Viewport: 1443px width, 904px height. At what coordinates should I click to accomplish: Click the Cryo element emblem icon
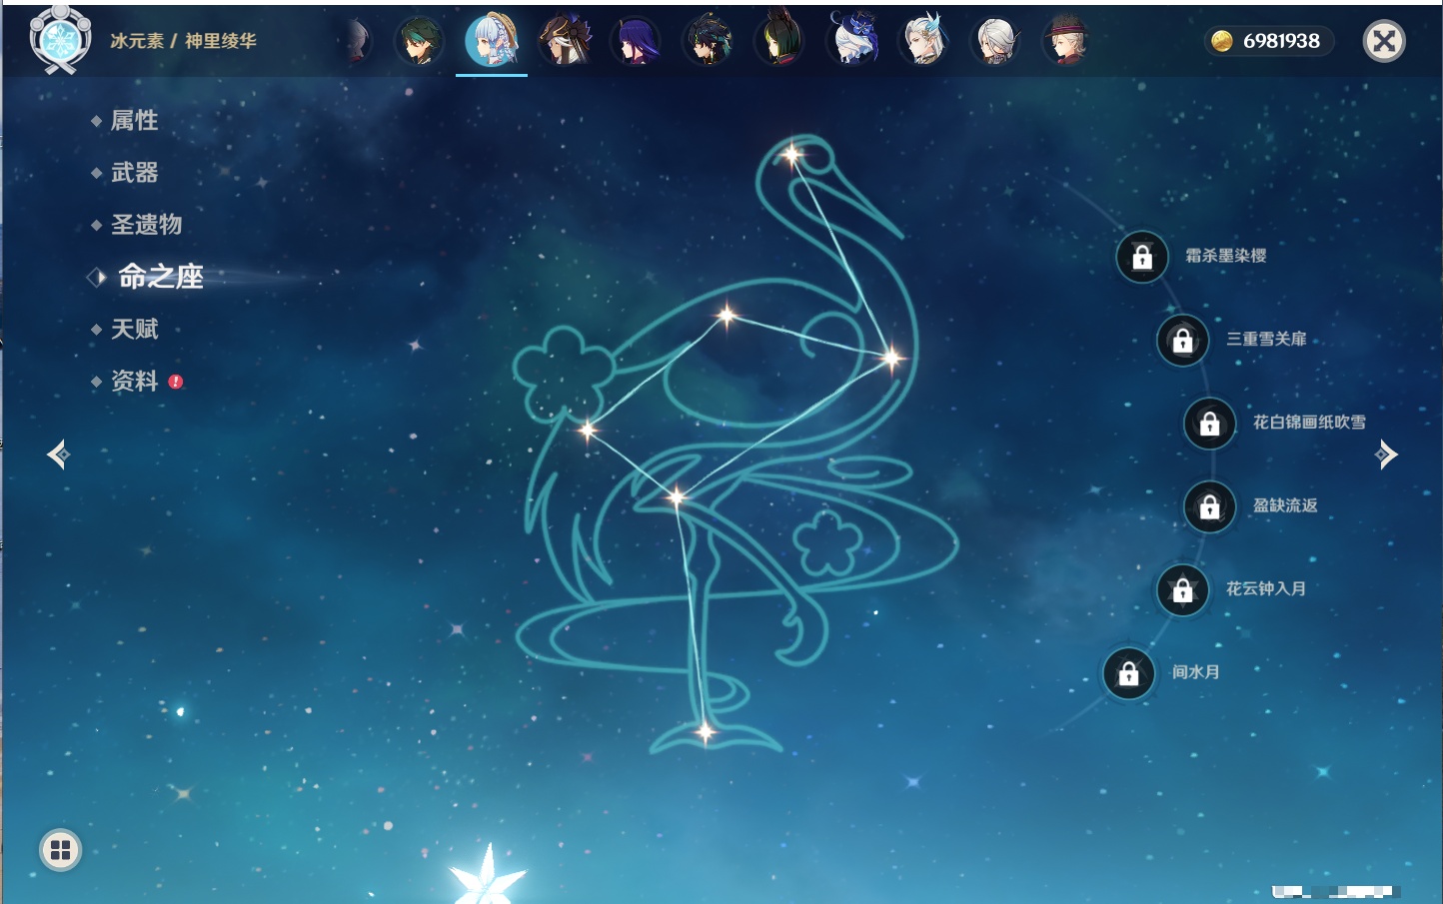[60, 40]
